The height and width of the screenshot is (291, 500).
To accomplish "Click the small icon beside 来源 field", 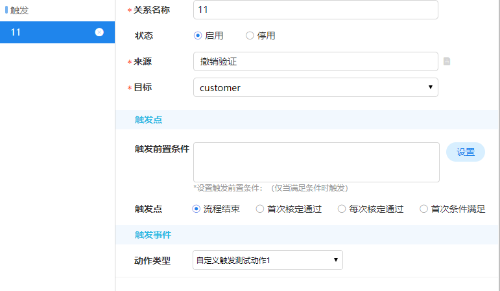I will point(447,61).
